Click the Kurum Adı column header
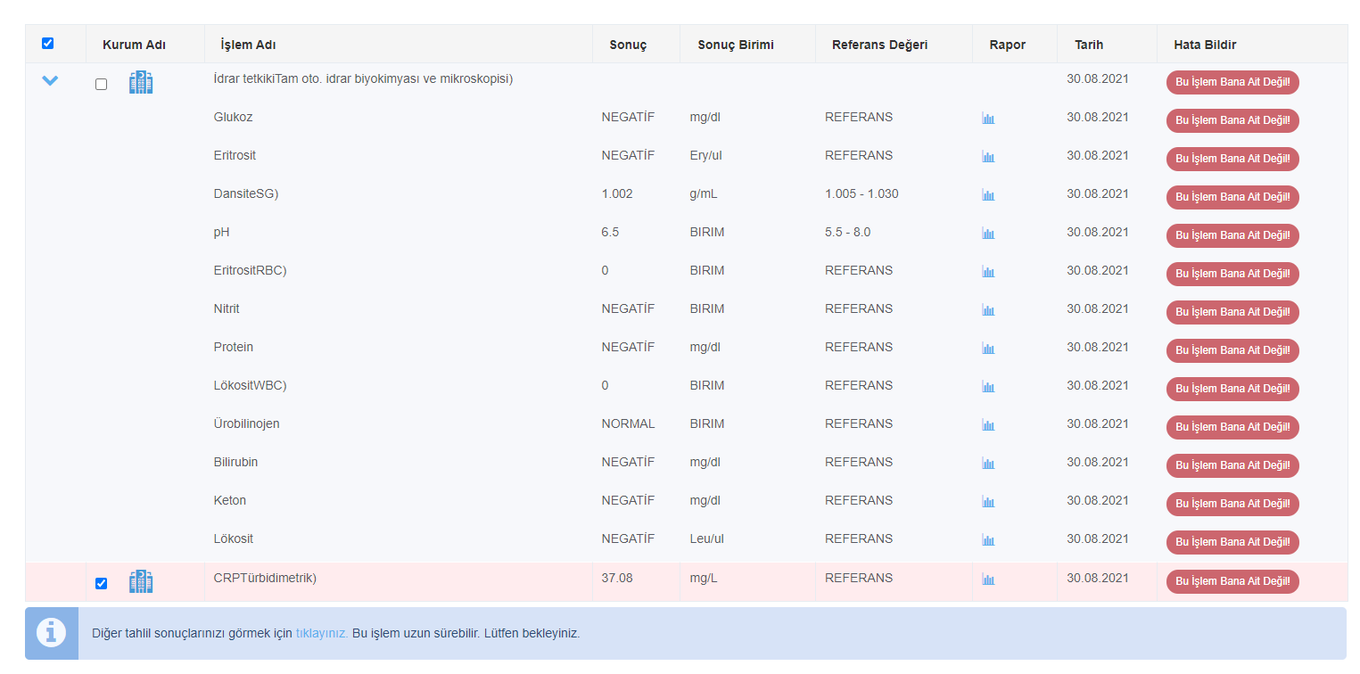This screenshot has height=674, width=1360. coord(134,45)
